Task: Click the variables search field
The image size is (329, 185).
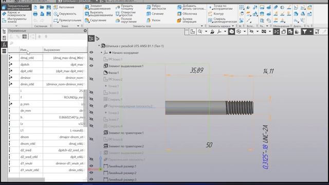Action: tap(47, 43)
